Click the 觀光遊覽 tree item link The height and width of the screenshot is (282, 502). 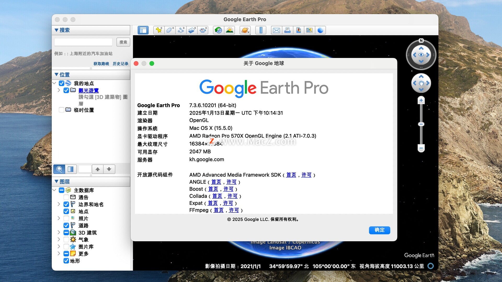tap(89, 90)
